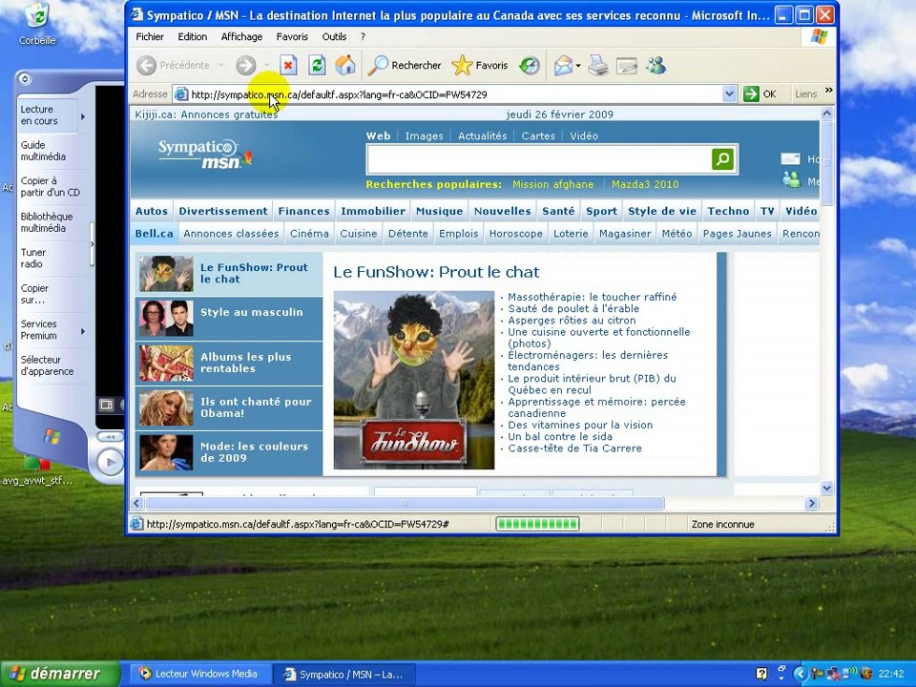Click the vertical scrollbar down arrow

(826, 488)
